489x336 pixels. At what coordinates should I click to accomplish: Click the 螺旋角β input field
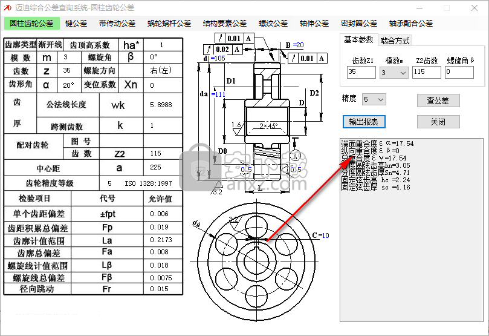459,72
